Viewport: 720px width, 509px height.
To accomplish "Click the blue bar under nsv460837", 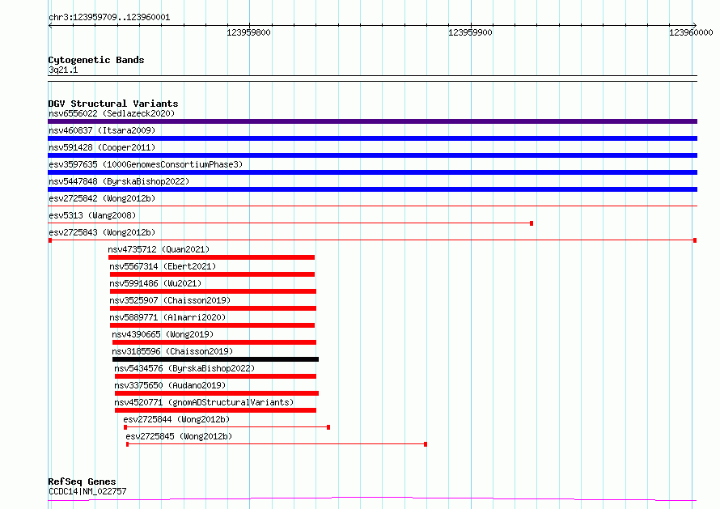I will [x=372, y=138].
